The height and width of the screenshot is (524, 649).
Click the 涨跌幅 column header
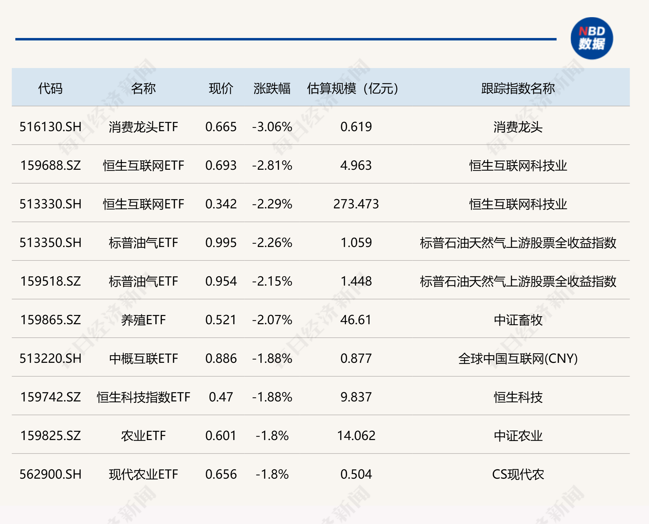[x=272, y=88]
